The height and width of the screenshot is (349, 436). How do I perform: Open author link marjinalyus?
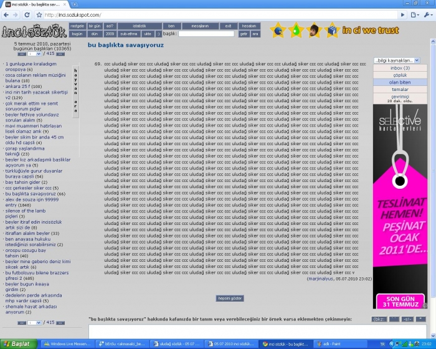[x=321, y=279]
